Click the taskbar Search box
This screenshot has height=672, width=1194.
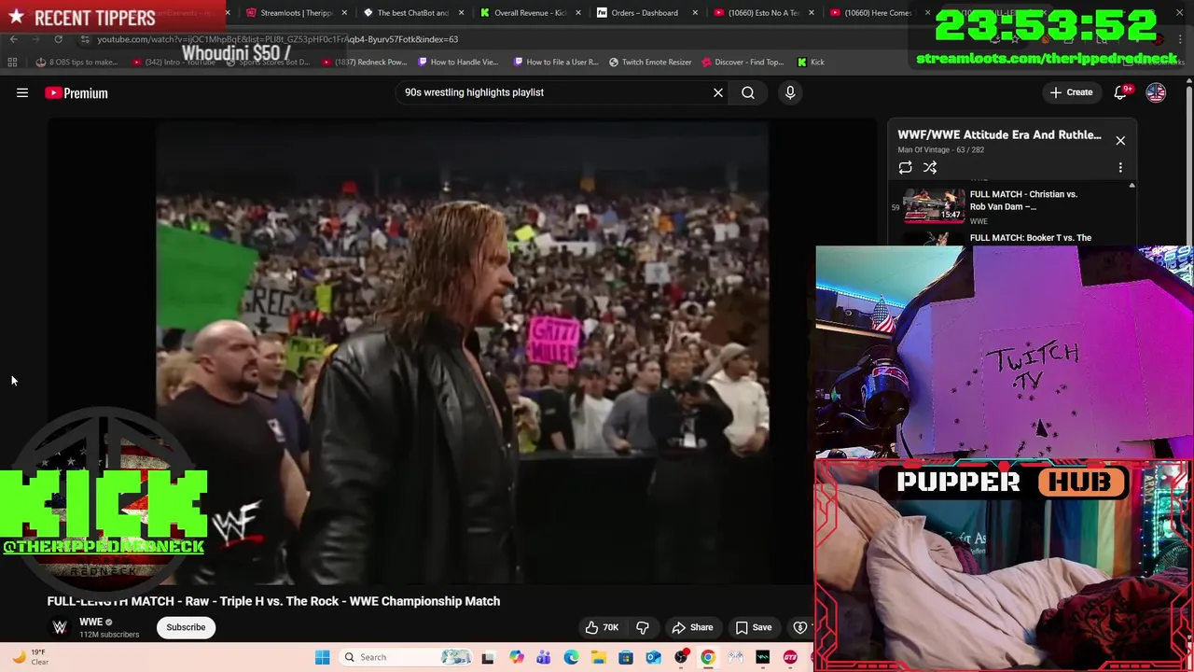406,657
